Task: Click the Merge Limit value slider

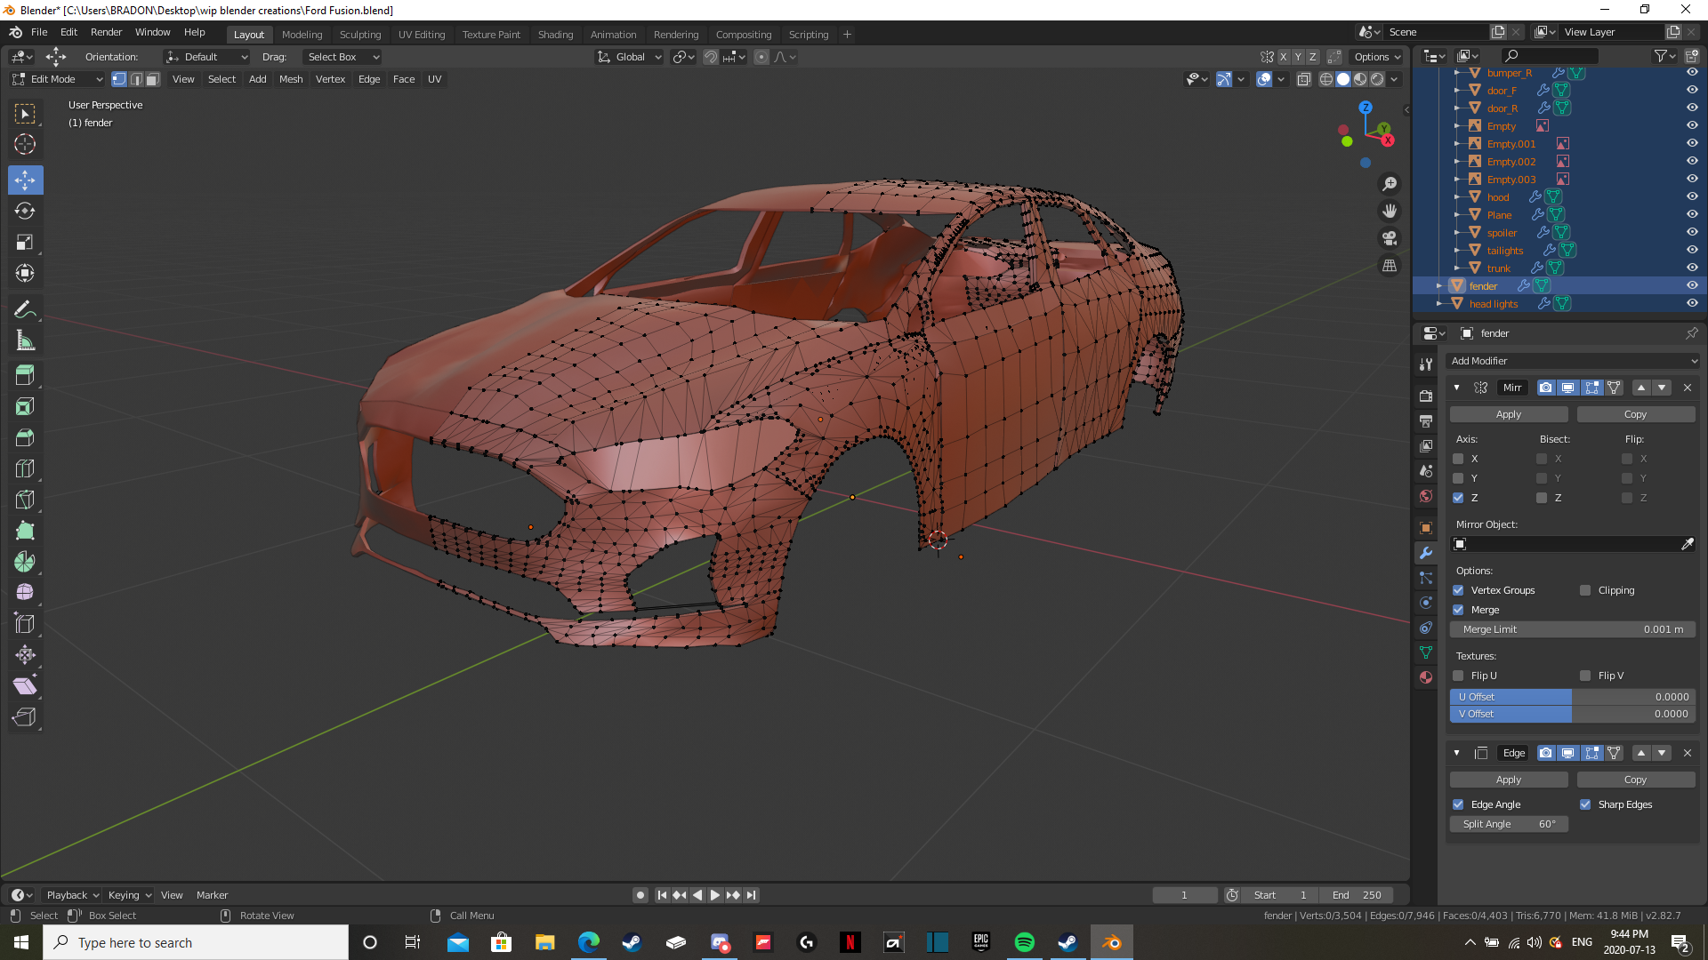Action: tap(1572, 629)
